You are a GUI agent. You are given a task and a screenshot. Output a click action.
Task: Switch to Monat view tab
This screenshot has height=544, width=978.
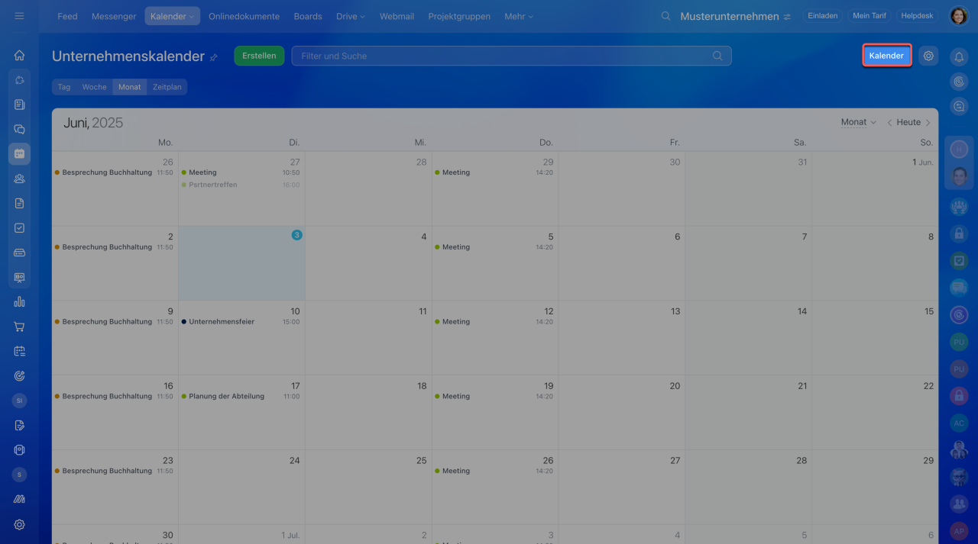pos(130,87)
